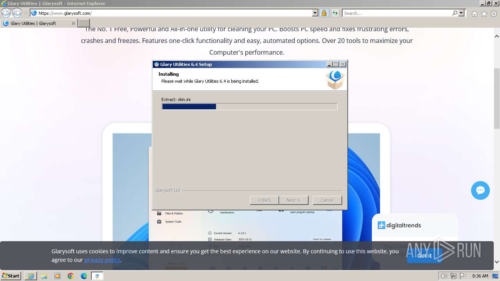Click the Next > button in Setup

293,200
